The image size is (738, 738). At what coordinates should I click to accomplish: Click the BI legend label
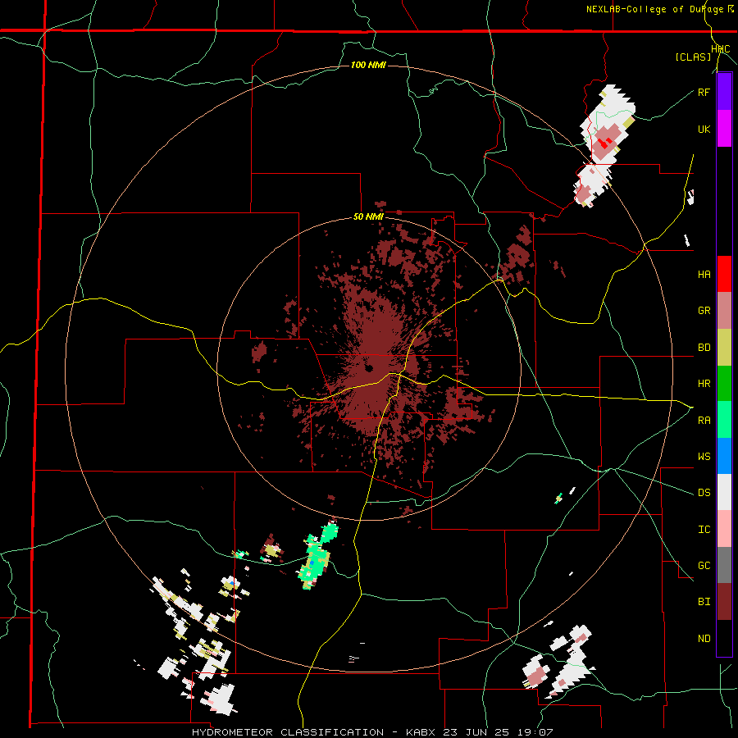(704, 602)
